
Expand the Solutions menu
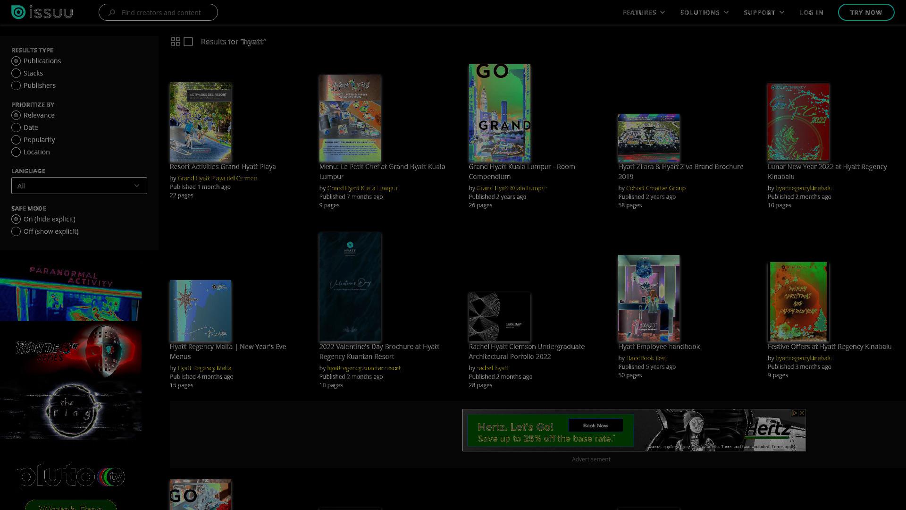(705, 12)
